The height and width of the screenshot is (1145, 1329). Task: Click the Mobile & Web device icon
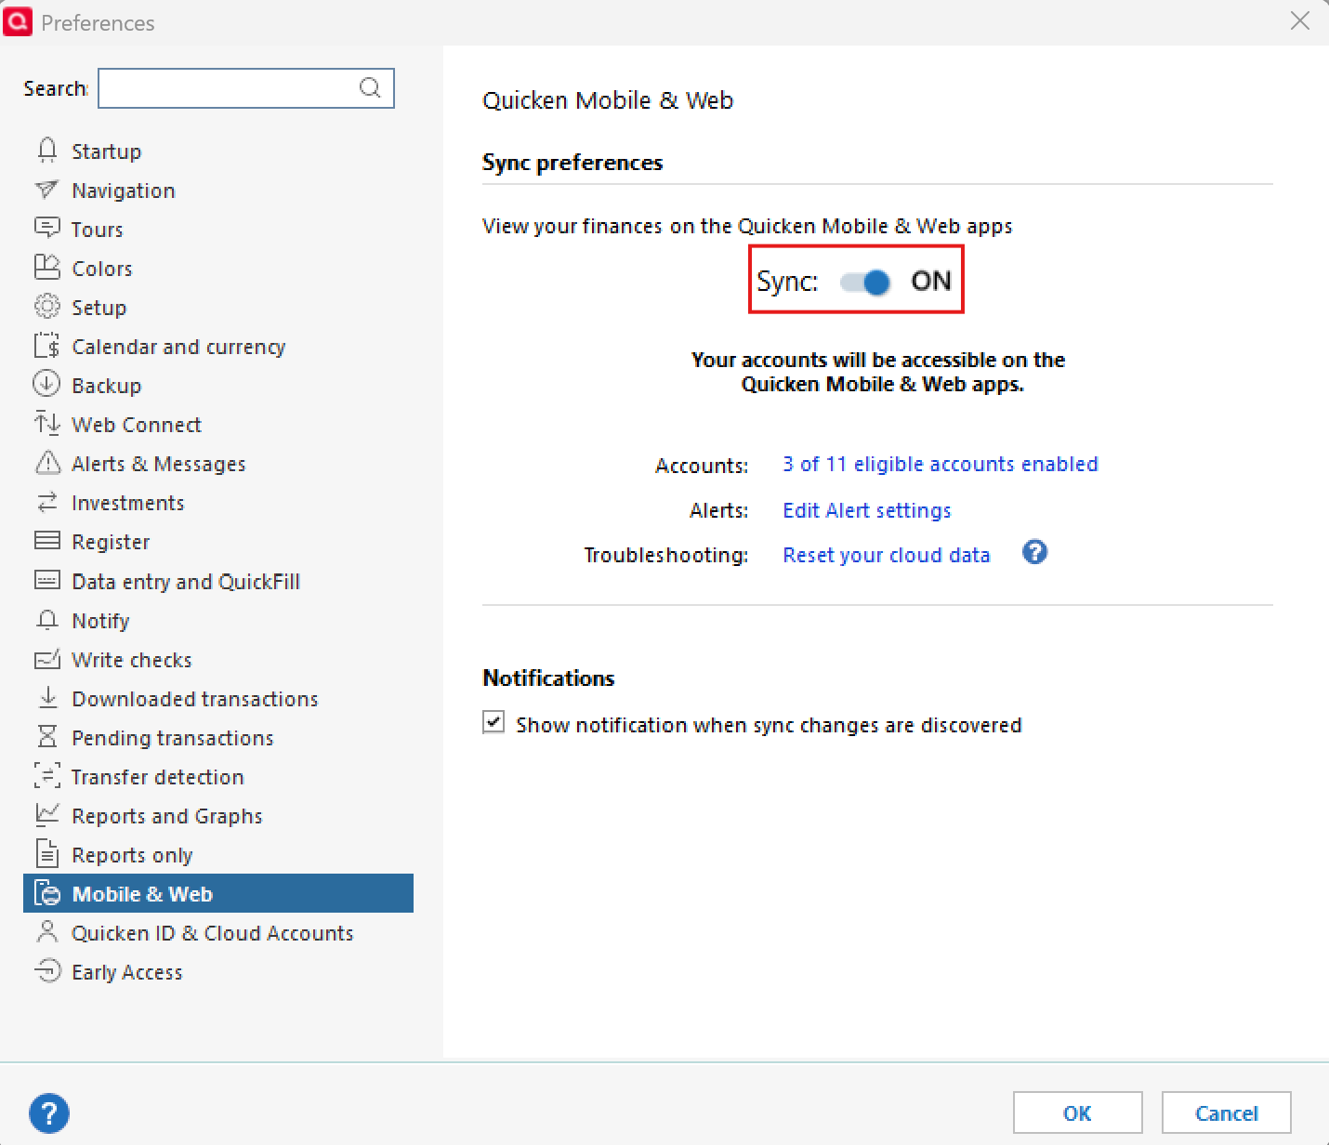[46, 892]
